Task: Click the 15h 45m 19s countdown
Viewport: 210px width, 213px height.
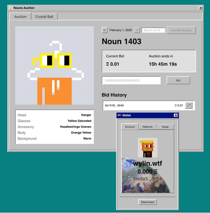Action: tap(163, 64)
